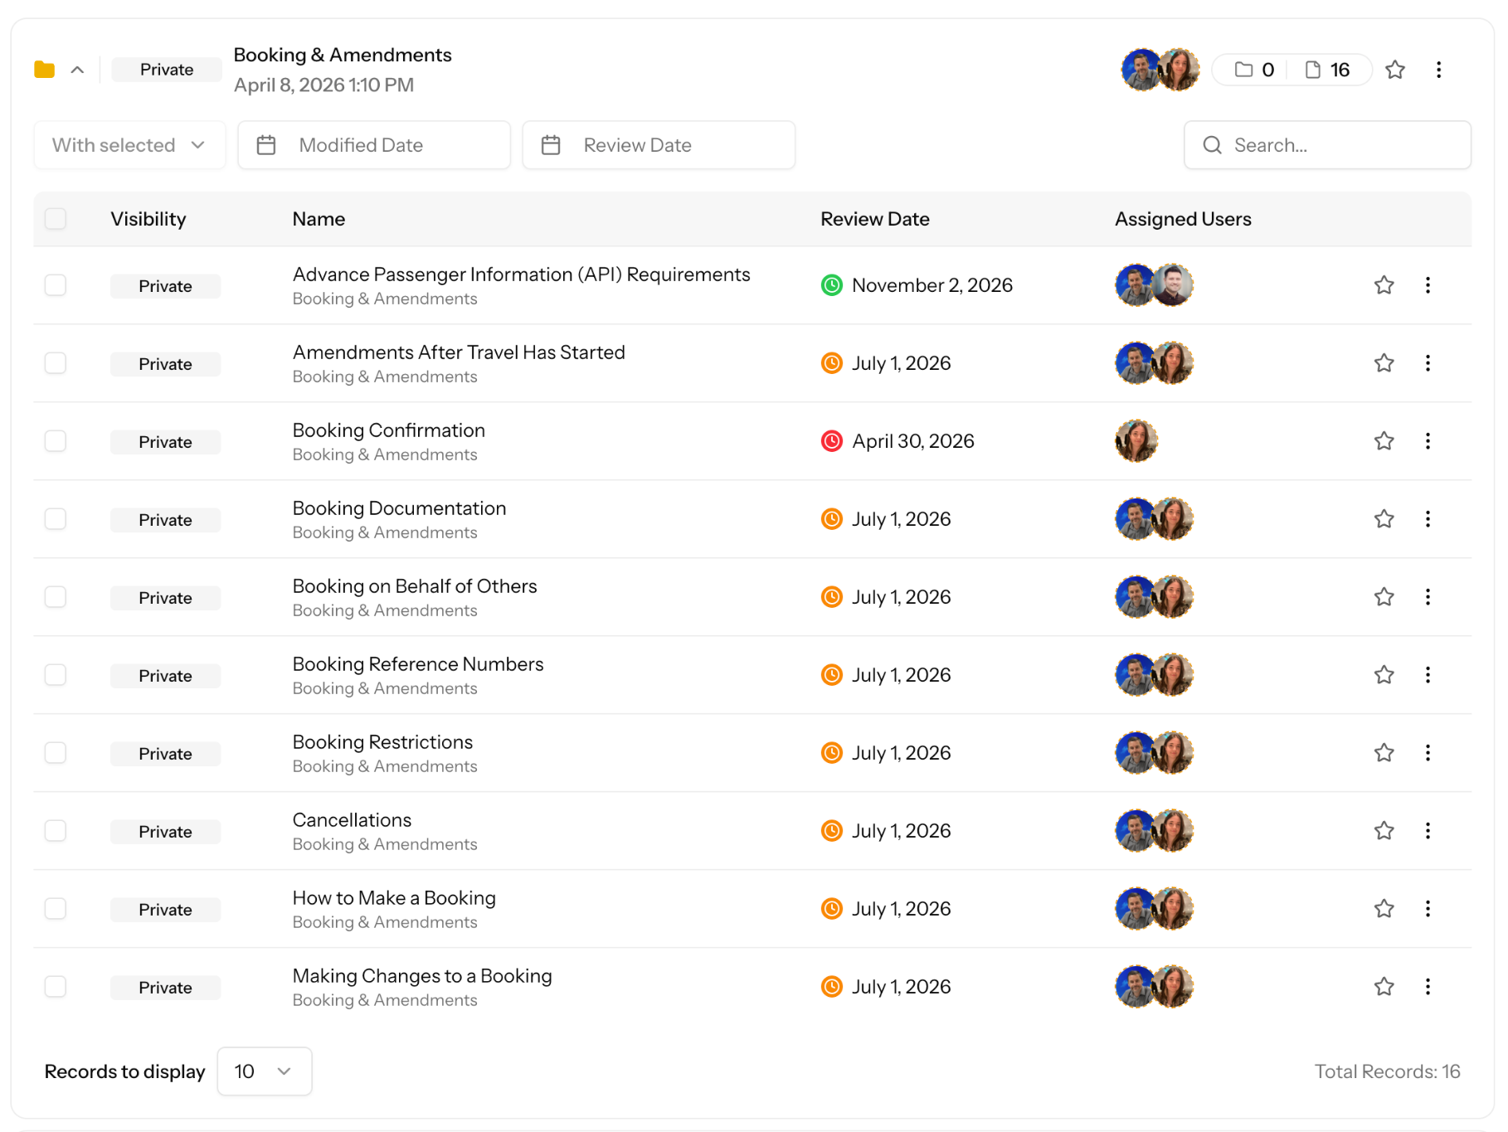Open more options for How to Make a Booking
This screenshot has height=1132, width=1508.
(1428, 909)
